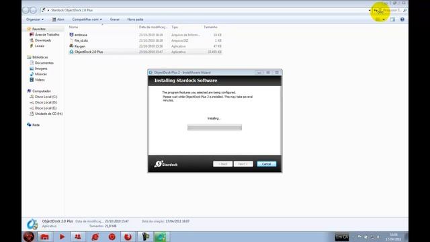Viewport: 430px width, 242px height.
Task: Select Vídeos library
Action: [x=40, y=80]
